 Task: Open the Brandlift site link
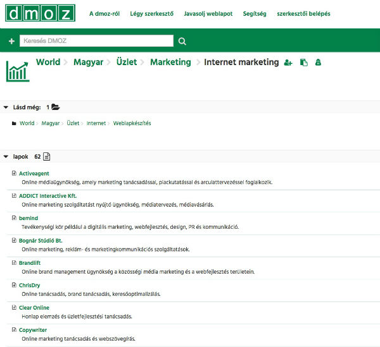(30, 263)
